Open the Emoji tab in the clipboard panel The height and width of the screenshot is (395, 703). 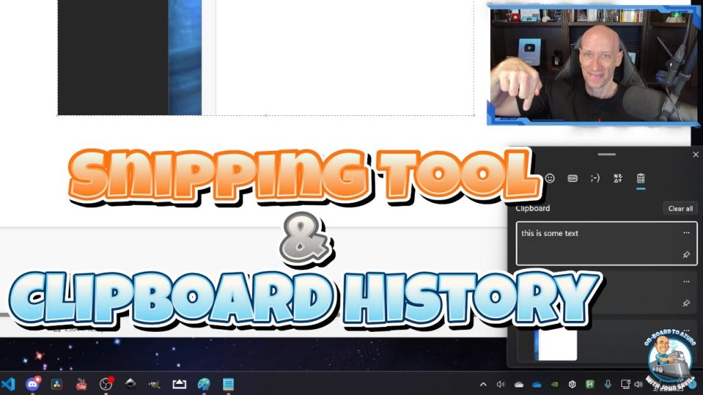(x=550, y=178)
